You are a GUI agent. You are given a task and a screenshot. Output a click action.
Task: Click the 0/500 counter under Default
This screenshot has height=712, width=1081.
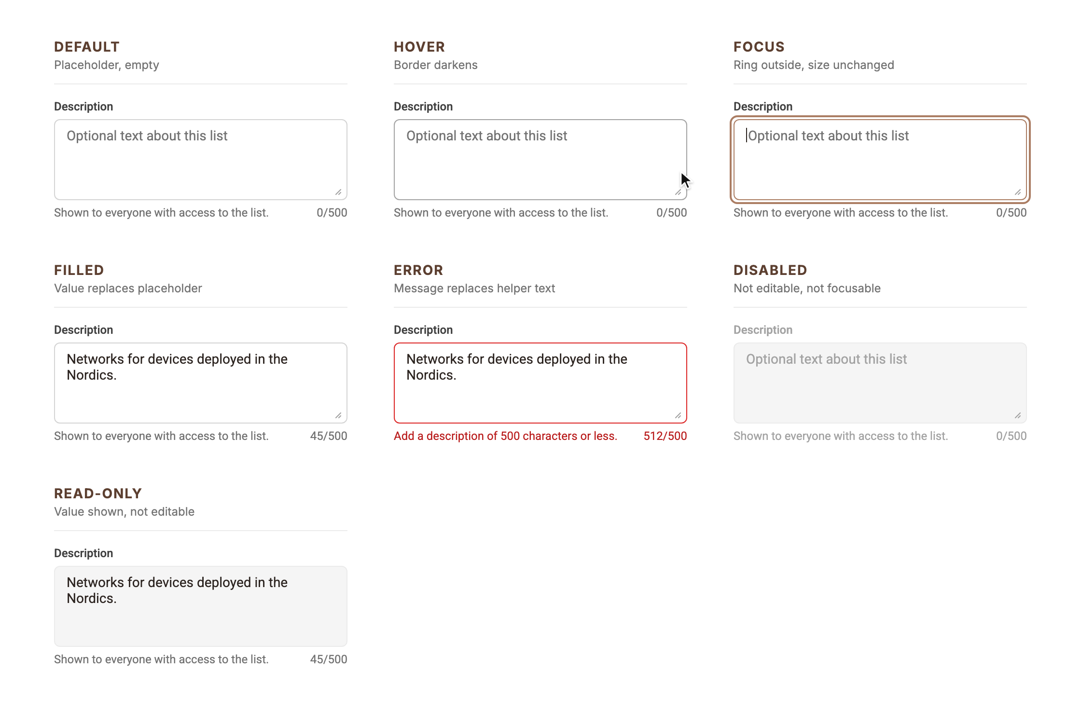pyautogui.click(x=332, y=213)
